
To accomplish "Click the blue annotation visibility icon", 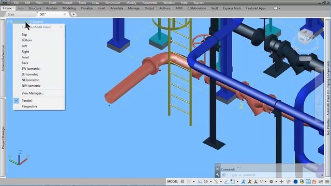I will [x=243, y=181].
